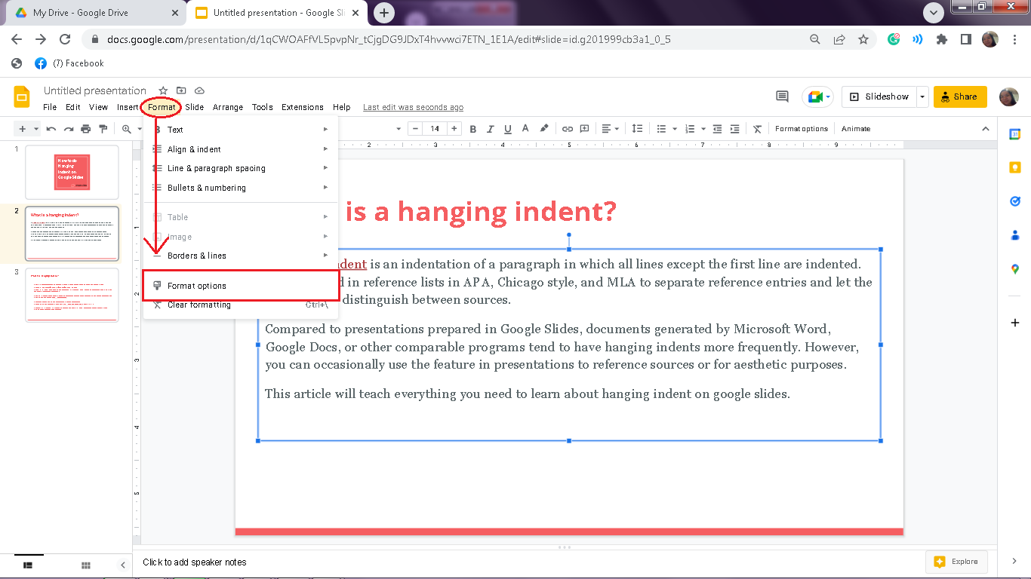Switch to grid view of slides

point(86,565)
